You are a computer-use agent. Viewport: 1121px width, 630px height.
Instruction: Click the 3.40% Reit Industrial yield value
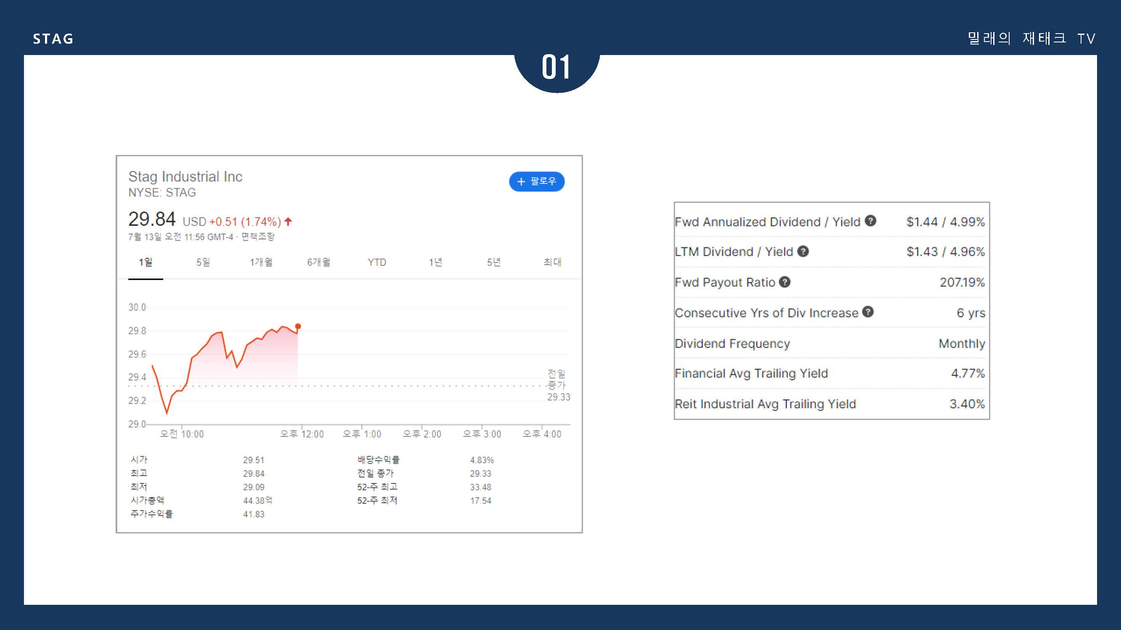click(x=967, y=404)
